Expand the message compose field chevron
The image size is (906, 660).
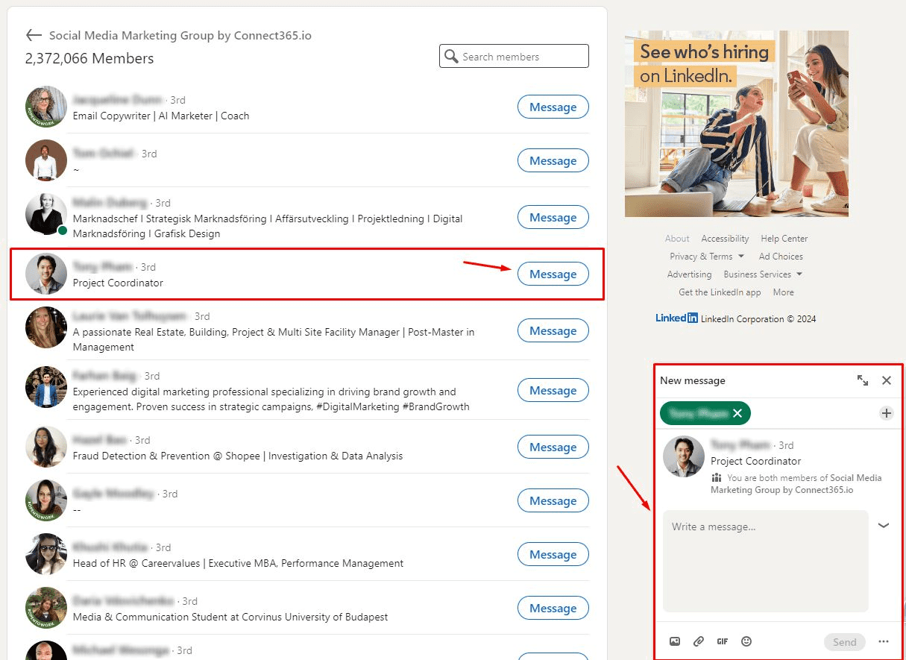[x=884, y=526]
